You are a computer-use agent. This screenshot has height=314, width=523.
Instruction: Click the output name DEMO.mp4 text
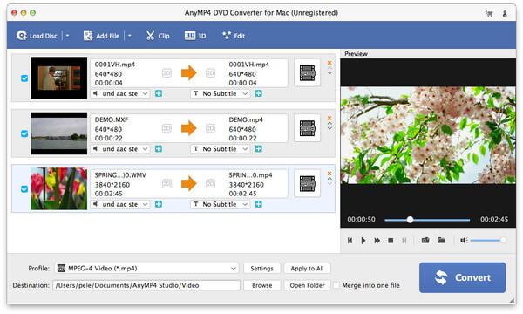(246, 119)
